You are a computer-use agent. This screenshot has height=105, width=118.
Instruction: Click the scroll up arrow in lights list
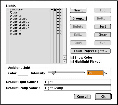(65, 58)
